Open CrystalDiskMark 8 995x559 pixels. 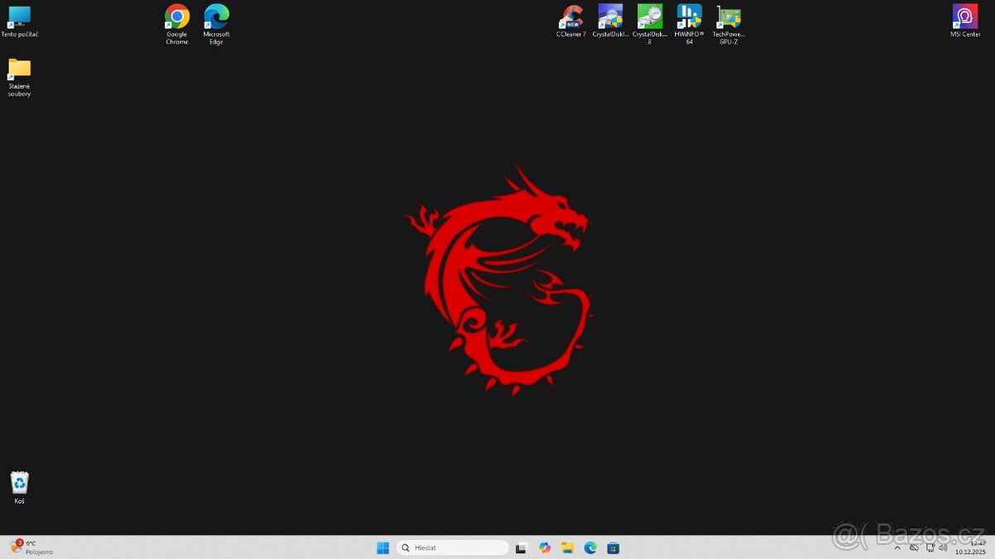coord(649,18)
